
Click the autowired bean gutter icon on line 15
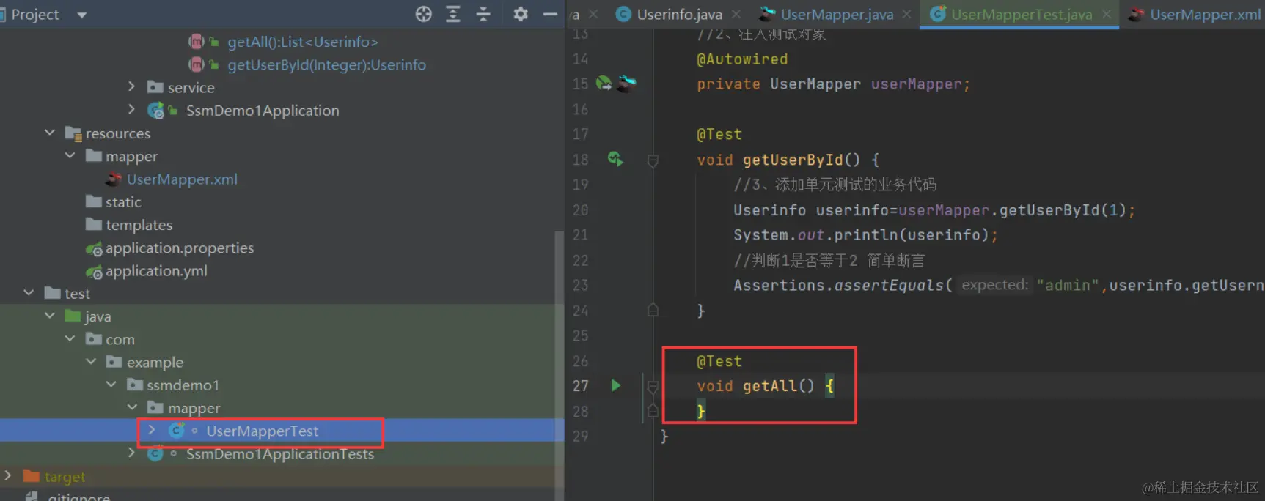tap(604, 83)
